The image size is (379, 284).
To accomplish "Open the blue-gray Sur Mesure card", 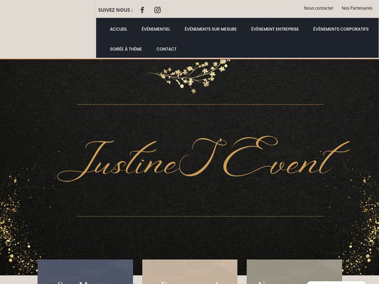I will click(x=85, y=272).
